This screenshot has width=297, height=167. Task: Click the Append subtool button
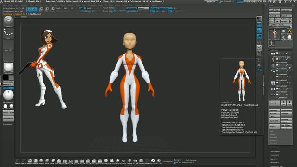pos(286,119)
